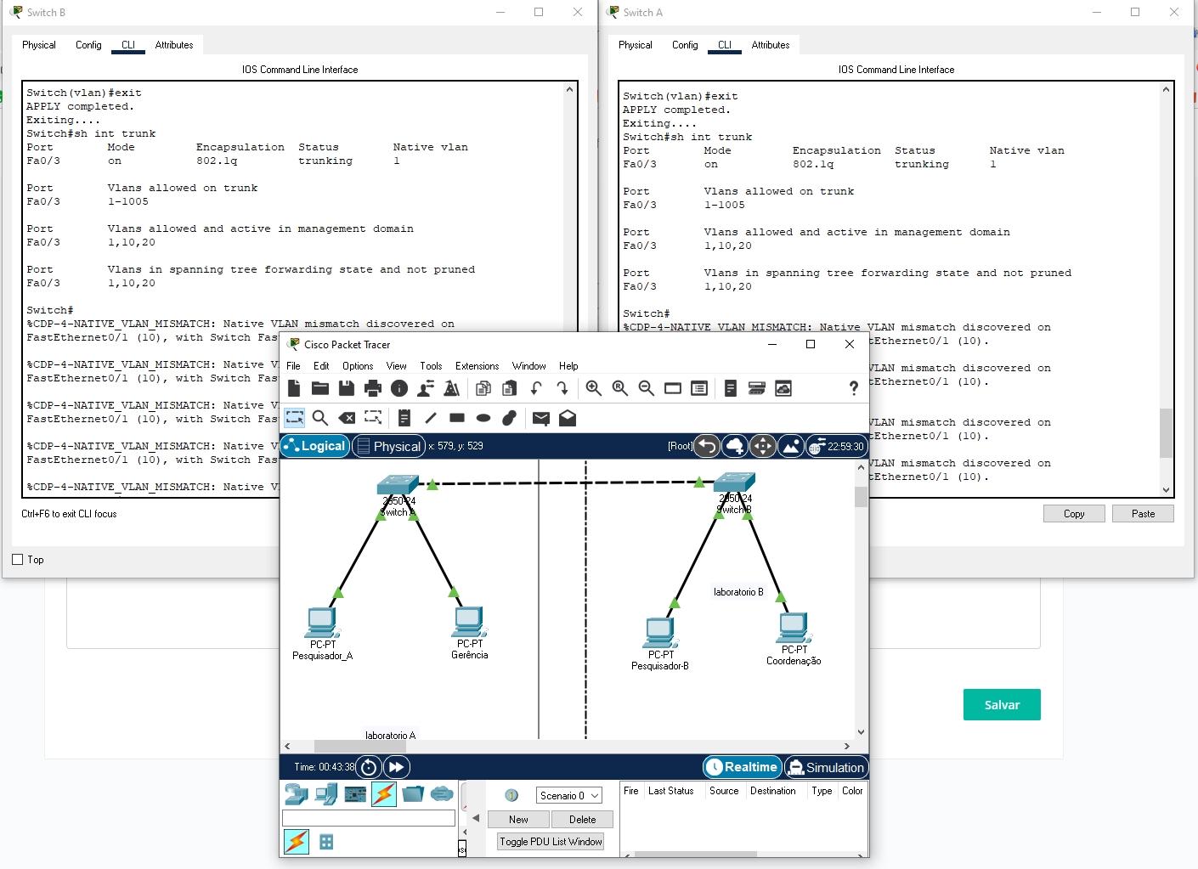Open the drawing palette rectangle icon
The height and width of the screenshot is (869, 1198).
coord(673,388)
